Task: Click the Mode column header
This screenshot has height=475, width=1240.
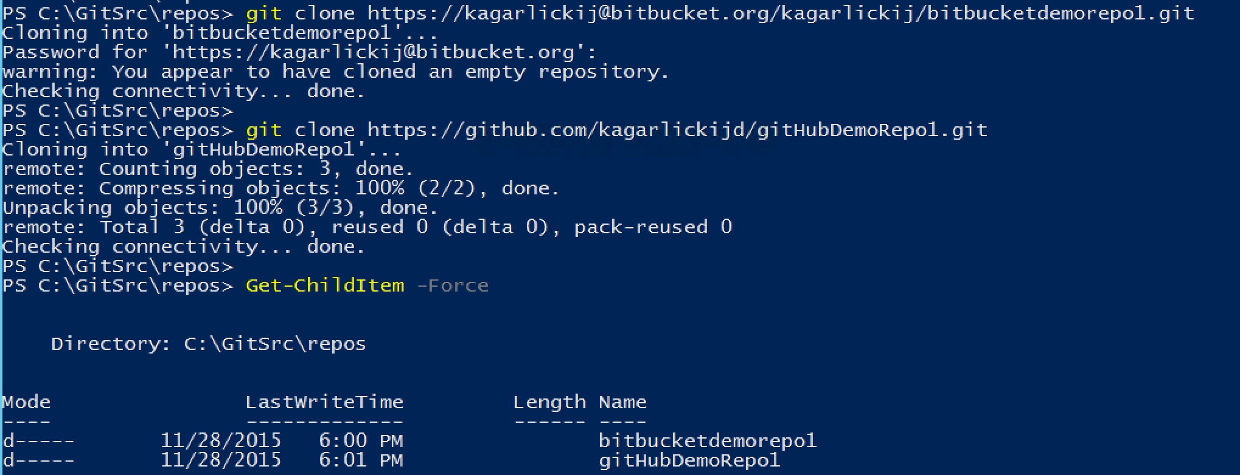Action: tap(27, 402)
